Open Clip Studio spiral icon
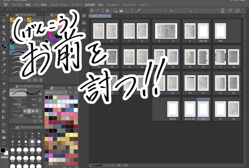This screenshot has height=168, width=249. pyautogui.click(x=108, y=11)
